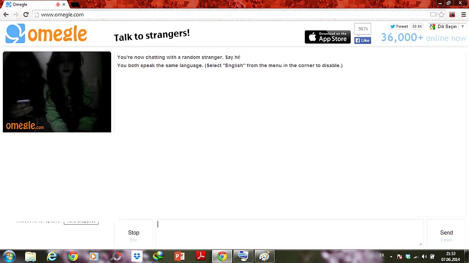Click the power battery tray icon
469x263 pixels.
(432, 256)
